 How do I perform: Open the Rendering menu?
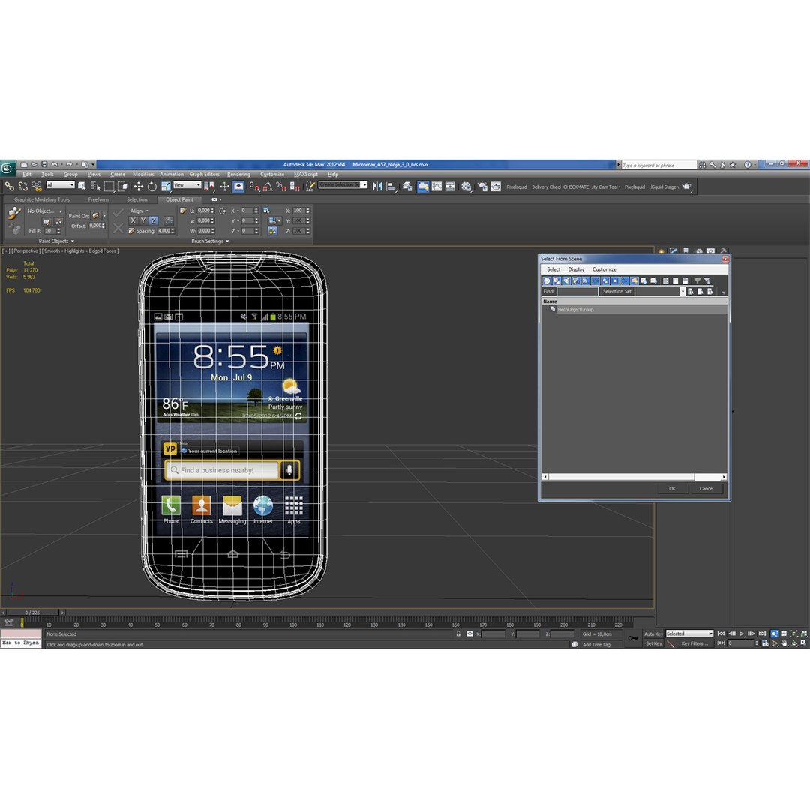[x=238, y=175]
